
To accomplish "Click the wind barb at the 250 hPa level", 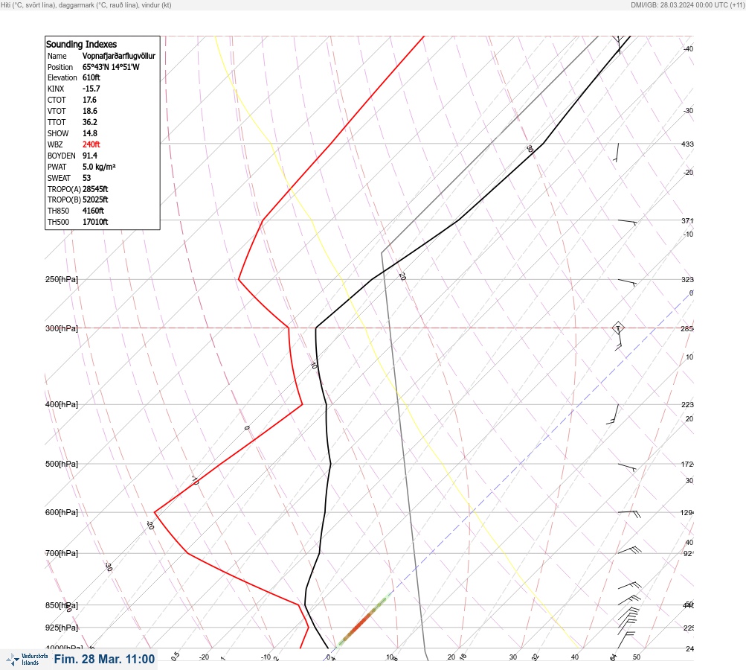I will (627, 282).
